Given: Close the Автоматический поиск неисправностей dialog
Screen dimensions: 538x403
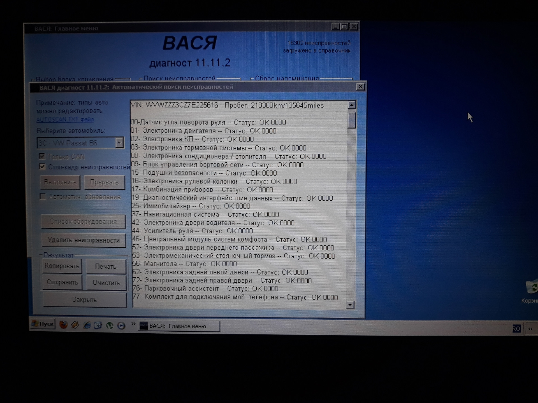Looking at the screenshot, I should click(360, 87).
